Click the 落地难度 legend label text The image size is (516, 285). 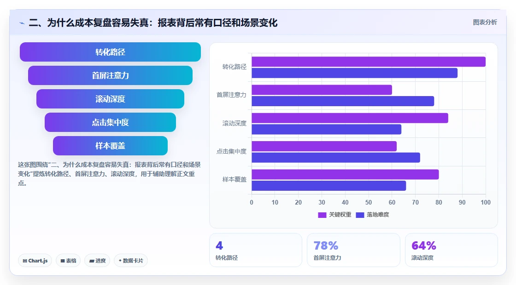378,214
